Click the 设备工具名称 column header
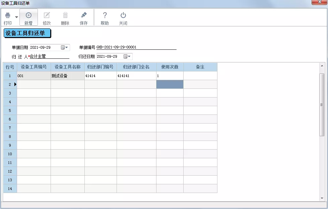The height and width of the screenshot is (209, 328). coord(68,67)
